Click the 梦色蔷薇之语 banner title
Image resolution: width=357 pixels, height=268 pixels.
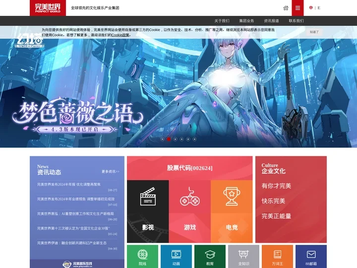77,113
